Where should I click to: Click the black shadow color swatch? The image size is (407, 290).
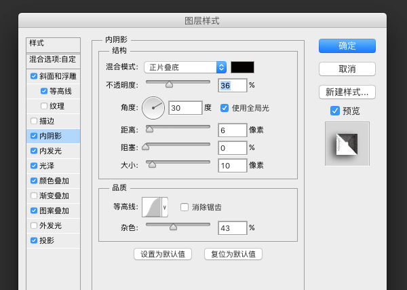(x=242, y=67)
